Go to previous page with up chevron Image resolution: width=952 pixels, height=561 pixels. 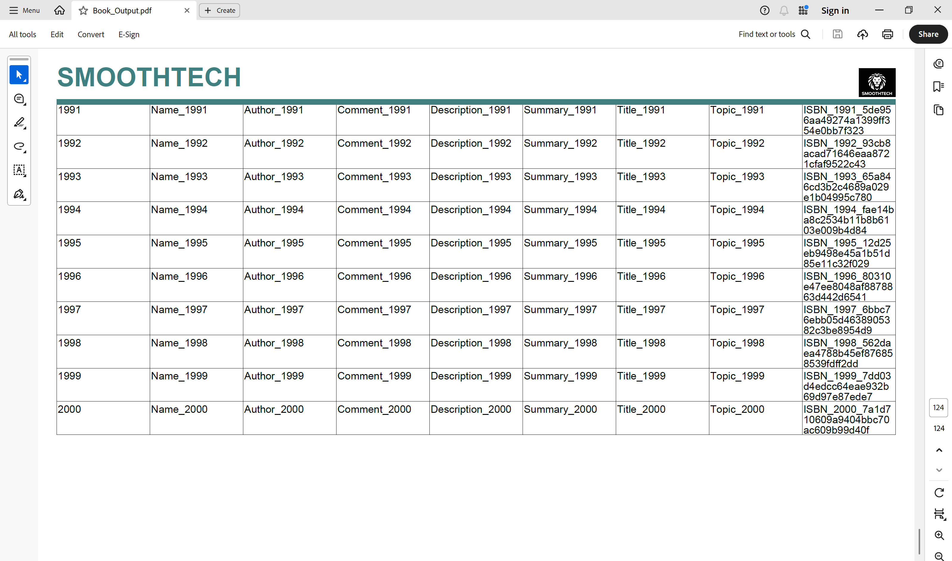(x=939, y=450)
